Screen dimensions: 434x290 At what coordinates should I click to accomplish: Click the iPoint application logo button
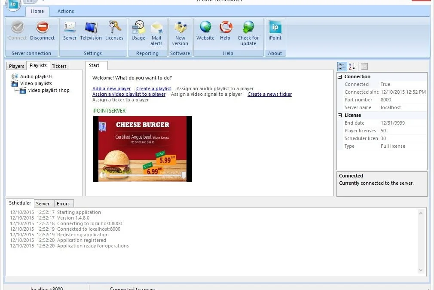pyautogui.click(x=13, y=4)
